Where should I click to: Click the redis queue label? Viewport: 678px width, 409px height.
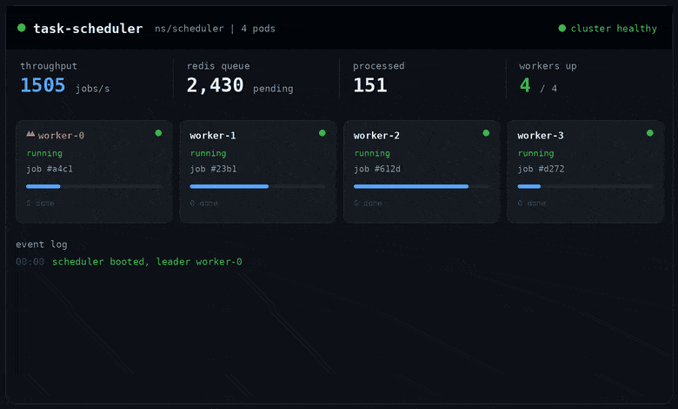click(x=218, y=66)
